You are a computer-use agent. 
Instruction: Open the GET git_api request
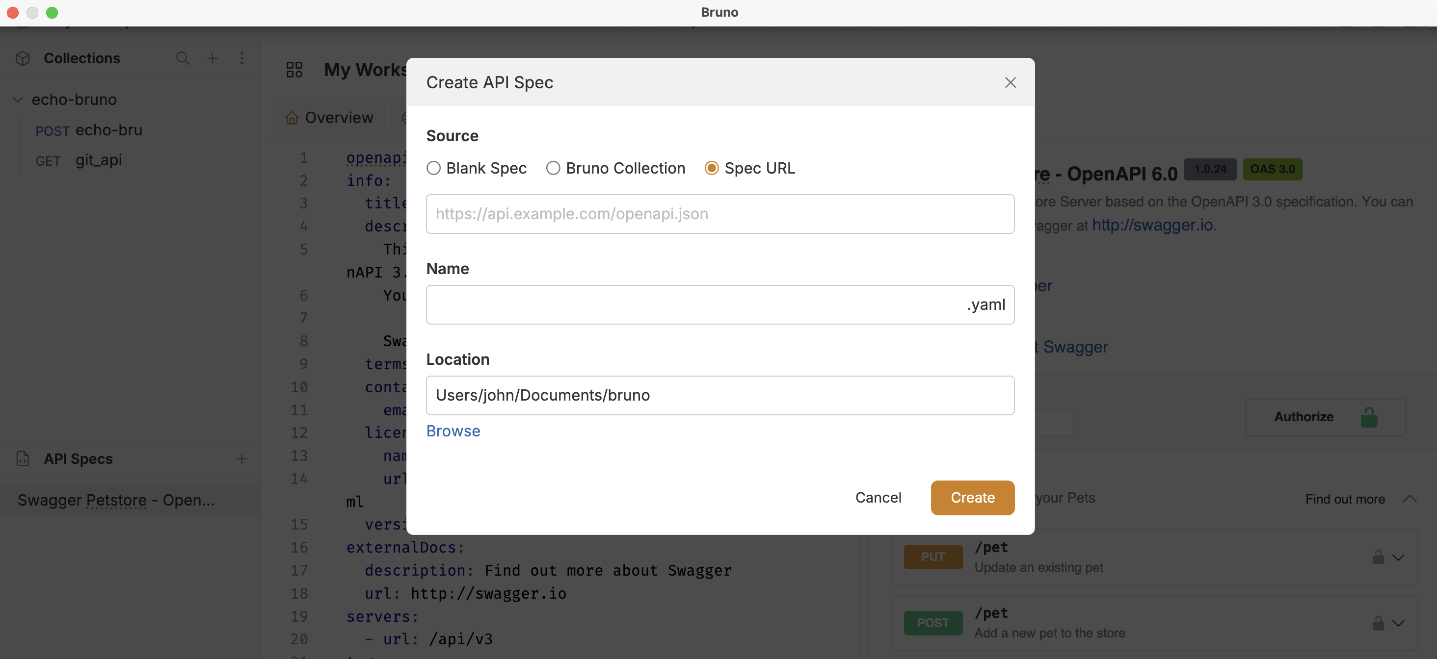click(79, 160)
